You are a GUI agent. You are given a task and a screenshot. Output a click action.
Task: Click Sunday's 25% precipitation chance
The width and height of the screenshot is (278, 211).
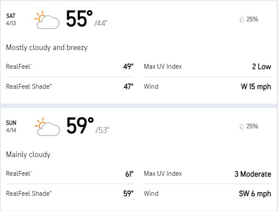[x=252, y=126]
